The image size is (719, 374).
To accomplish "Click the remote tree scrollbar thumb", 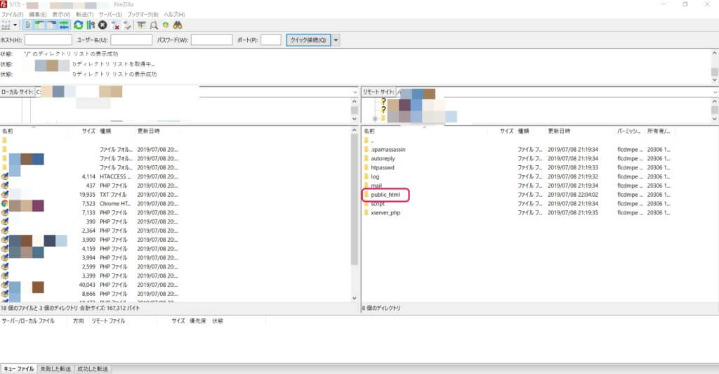I will click(714, 110).
